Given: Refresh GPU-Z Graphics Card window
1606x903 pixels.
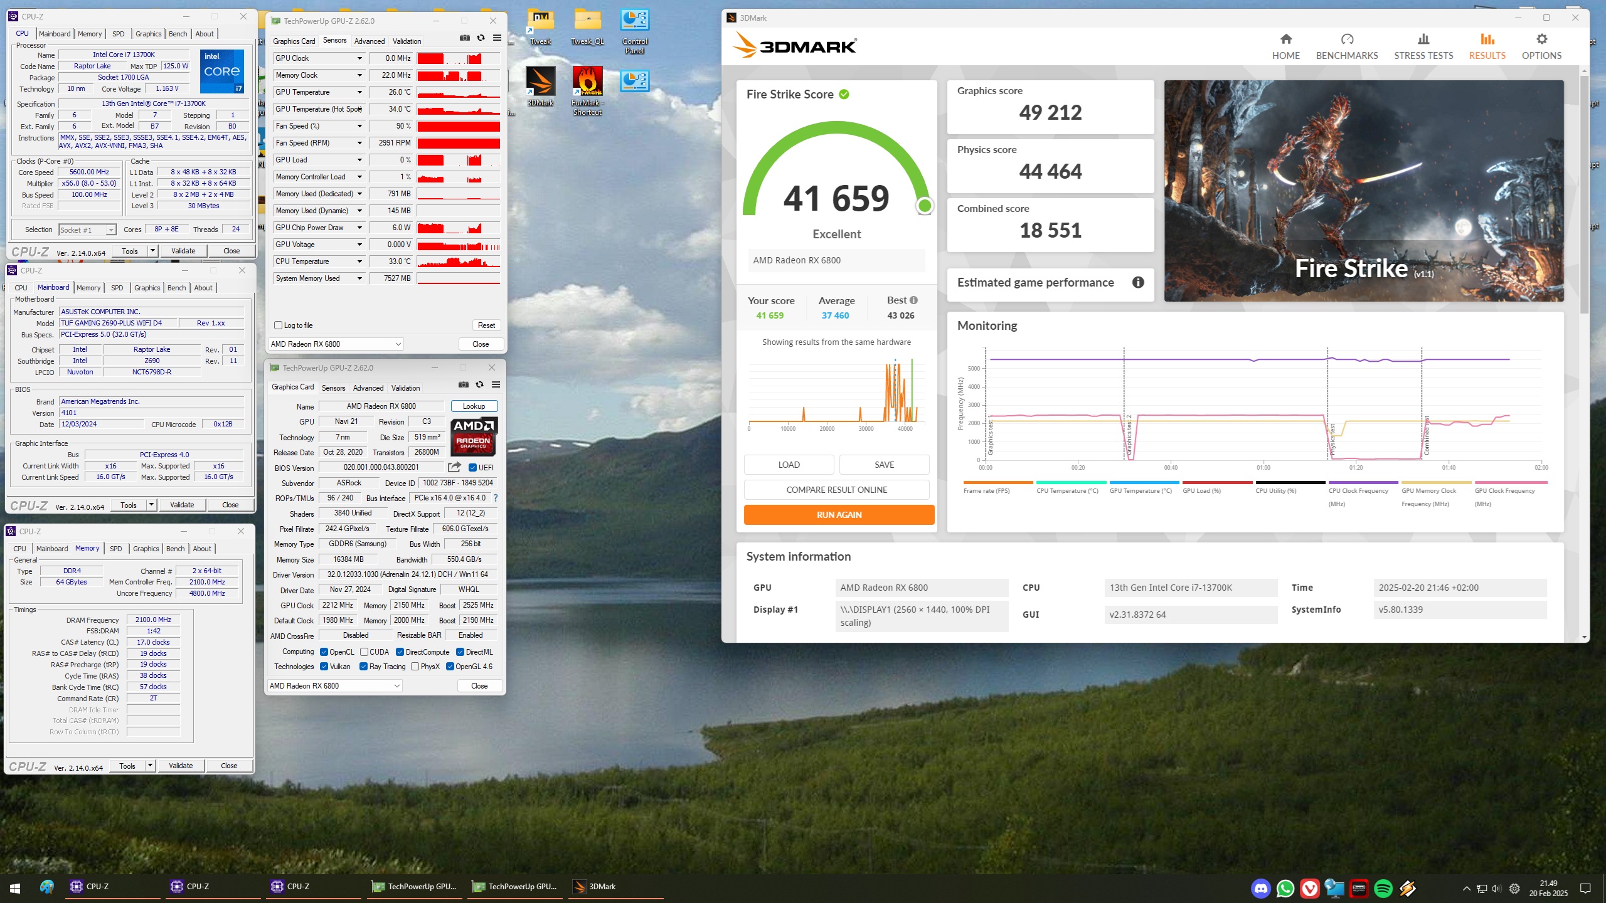Looking at the screenshot, I should tap(479, 385).
